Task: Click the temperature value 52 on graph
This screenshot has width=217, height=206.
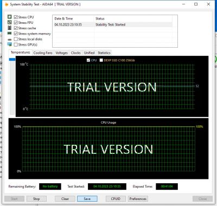Action: tap(197, 86)
